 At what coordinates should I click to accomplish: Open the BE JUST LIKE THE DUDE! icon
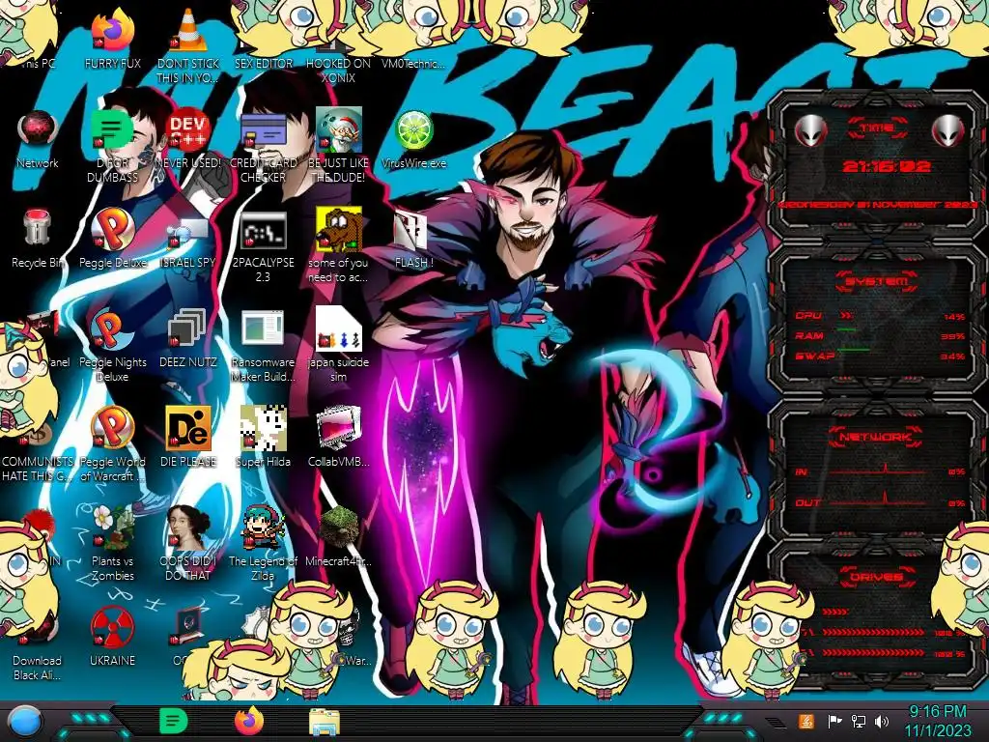(338, 130)
